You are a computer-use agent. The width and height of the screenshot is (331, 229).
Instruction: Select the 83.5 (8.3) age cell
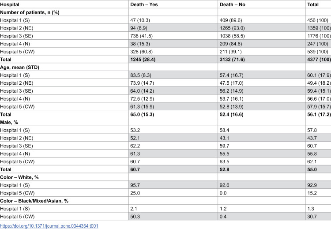click(x=141, y=75)
